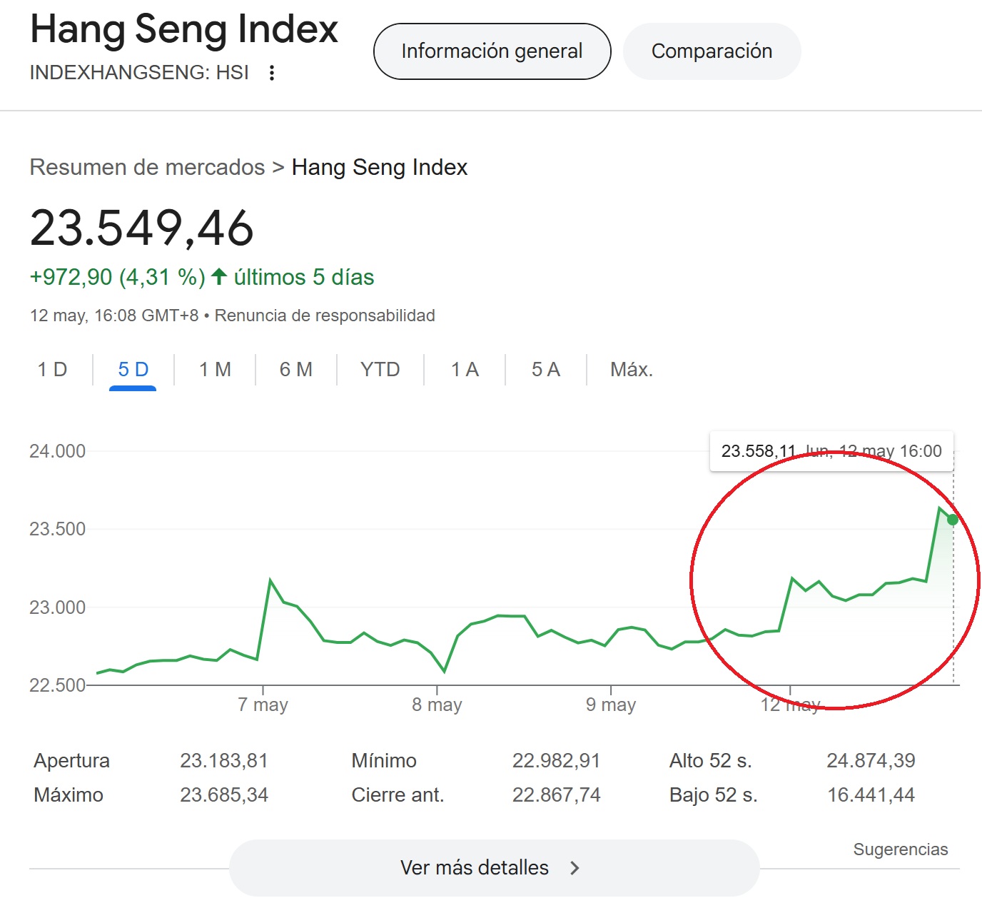Click the chevron arrow in Ver más detalles
This screenshot has height=913, width=982.
coord(574,868)
